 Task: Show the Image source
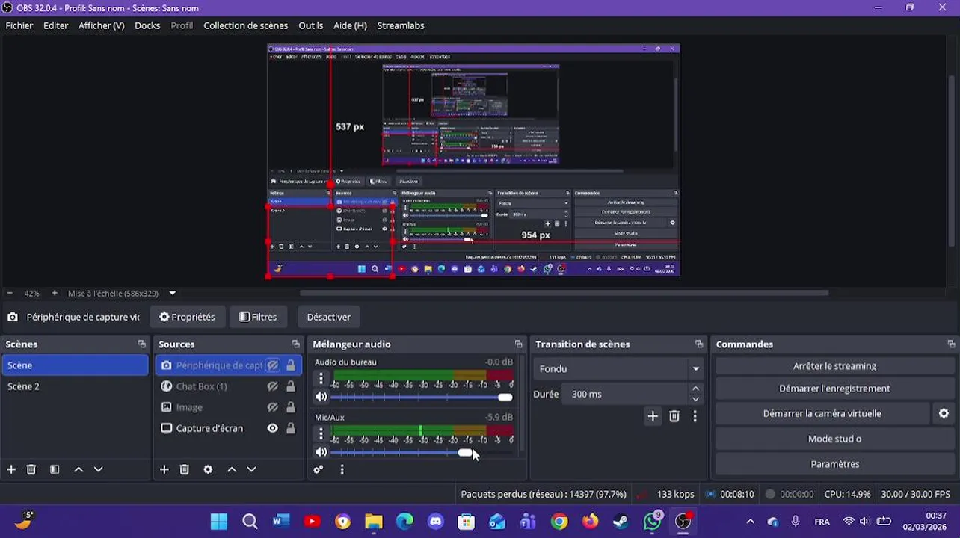click(x=273, y=407)
